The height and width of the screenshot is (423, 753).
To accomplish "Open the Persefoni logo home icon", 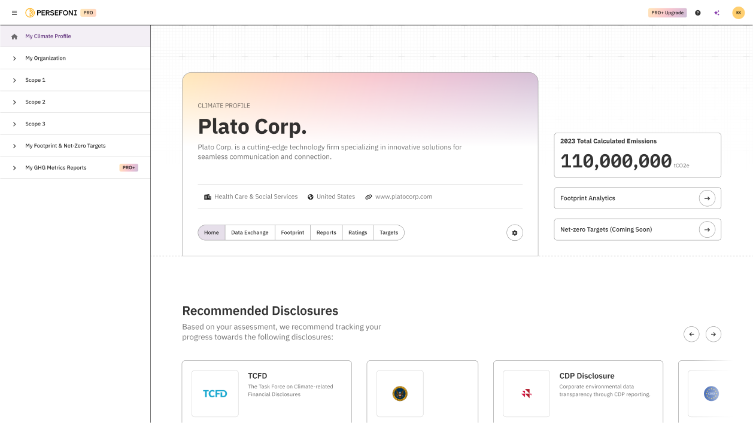I will (x=29, y=12).
